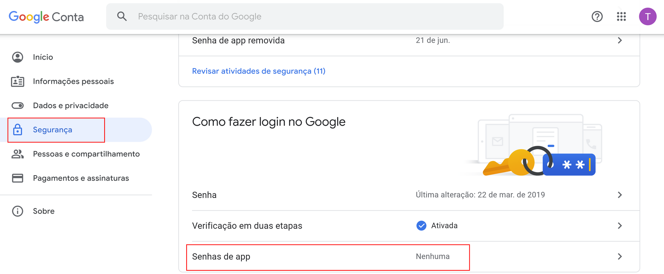
Task: Focus the Pesquisar na Conta do Google field
Action: point(305,16)
